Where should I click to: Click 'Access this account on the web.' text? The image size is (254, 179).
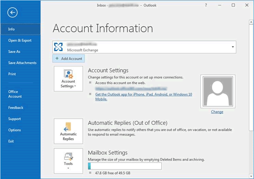coord(120,83)
